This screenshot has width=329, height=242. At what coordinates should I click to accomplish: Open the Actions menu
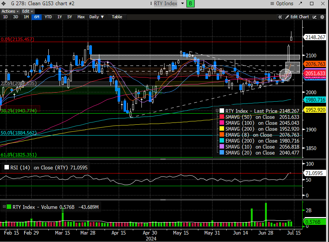click(10, 12)
